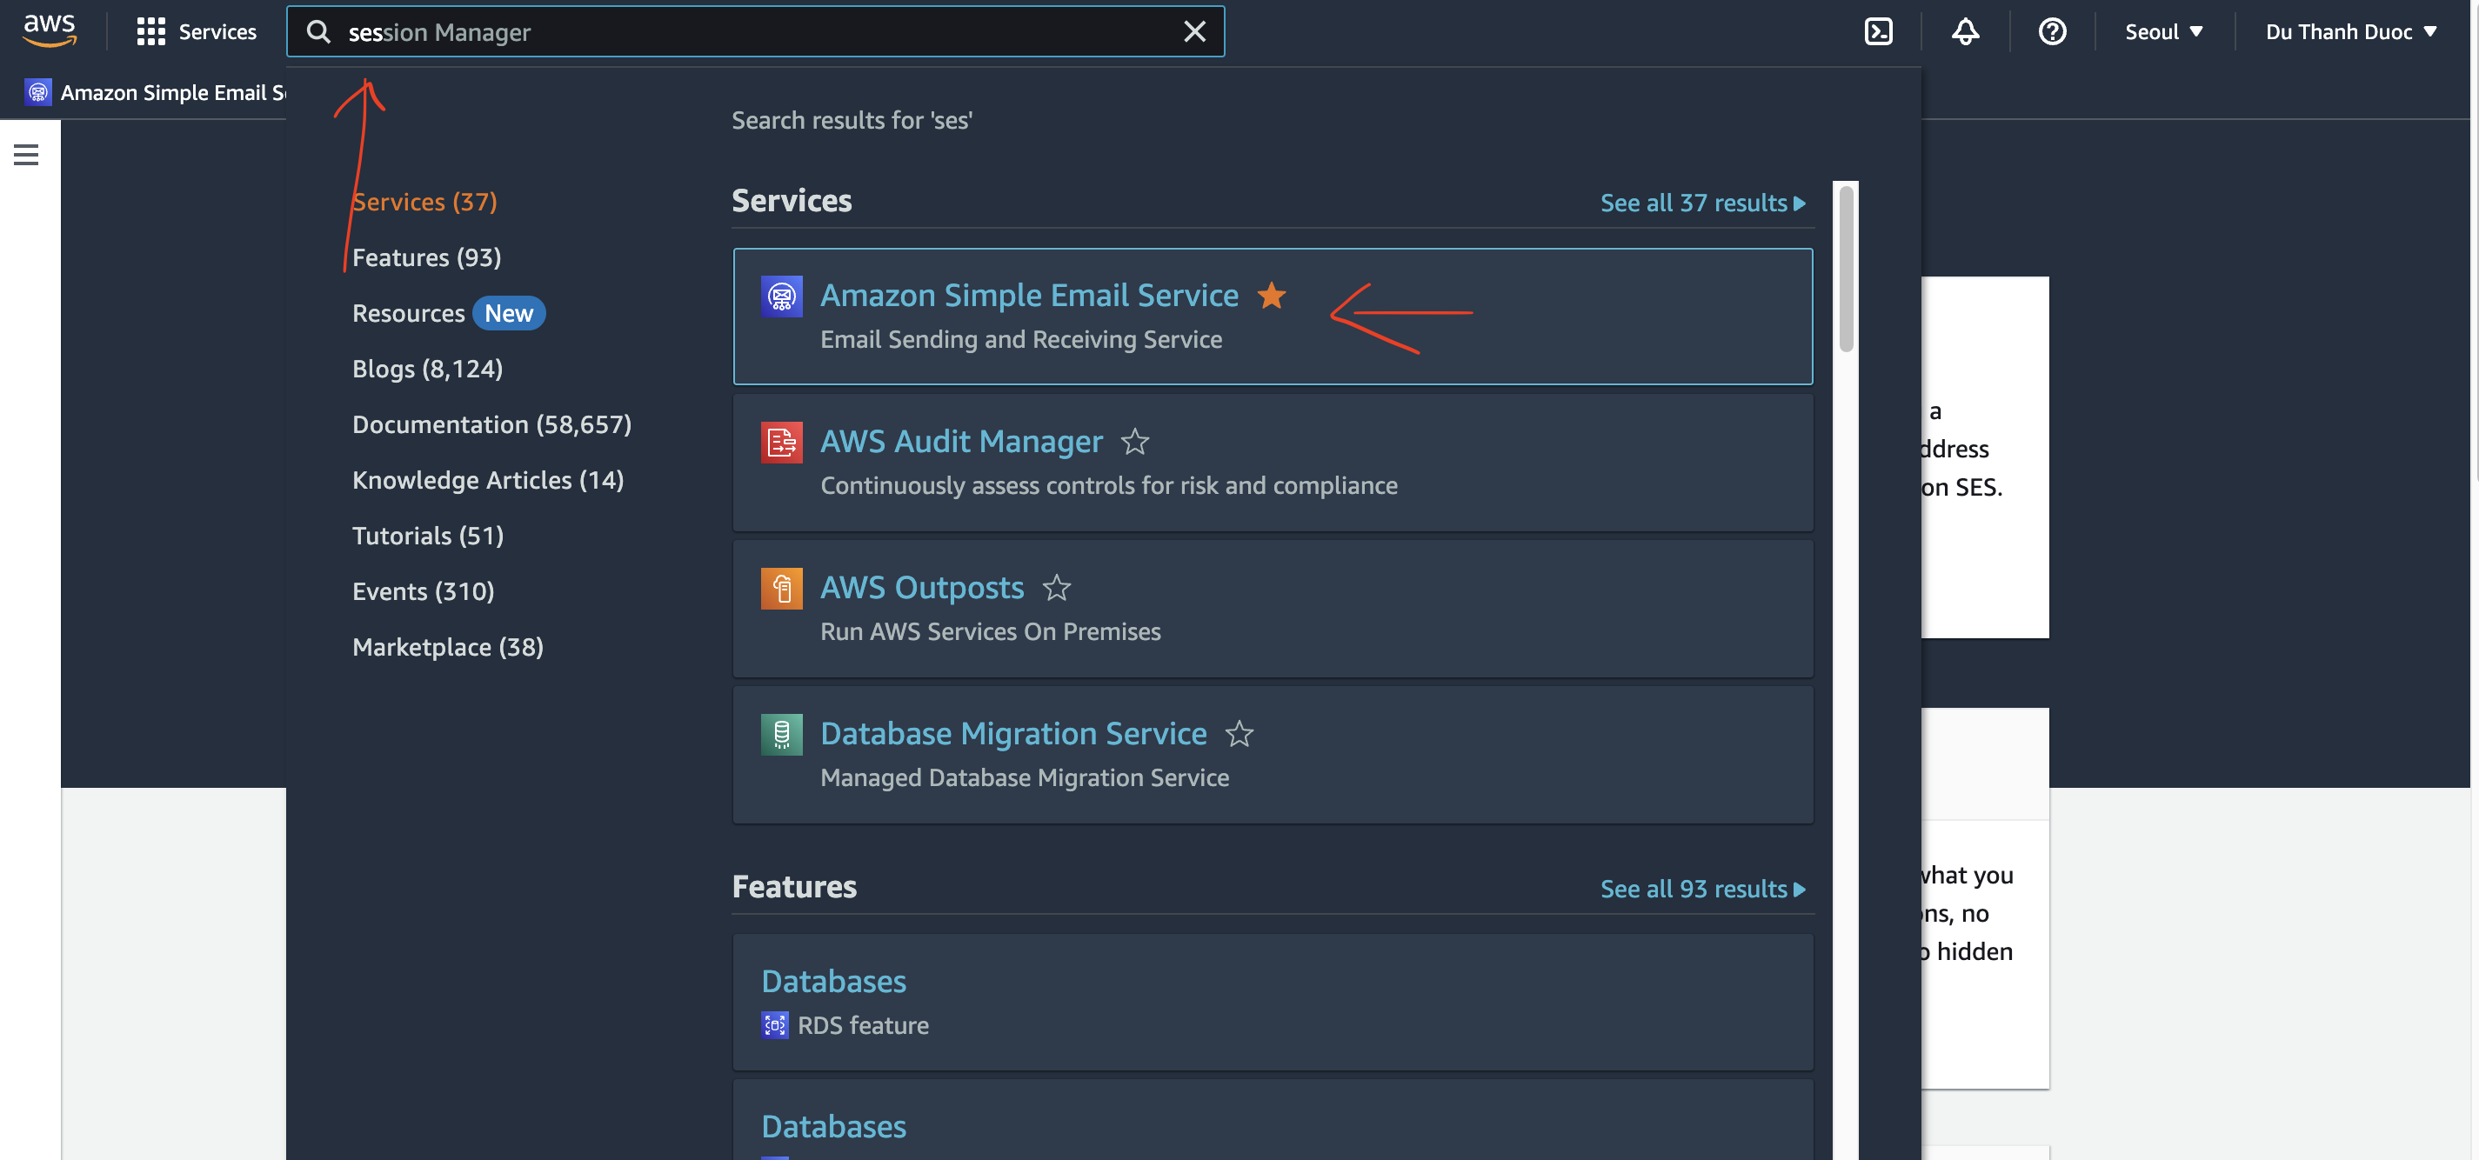The image size is (2479, 1160).
Task: Open the AWS home logo
Action: pyautogui.click(x=49, y=30)
